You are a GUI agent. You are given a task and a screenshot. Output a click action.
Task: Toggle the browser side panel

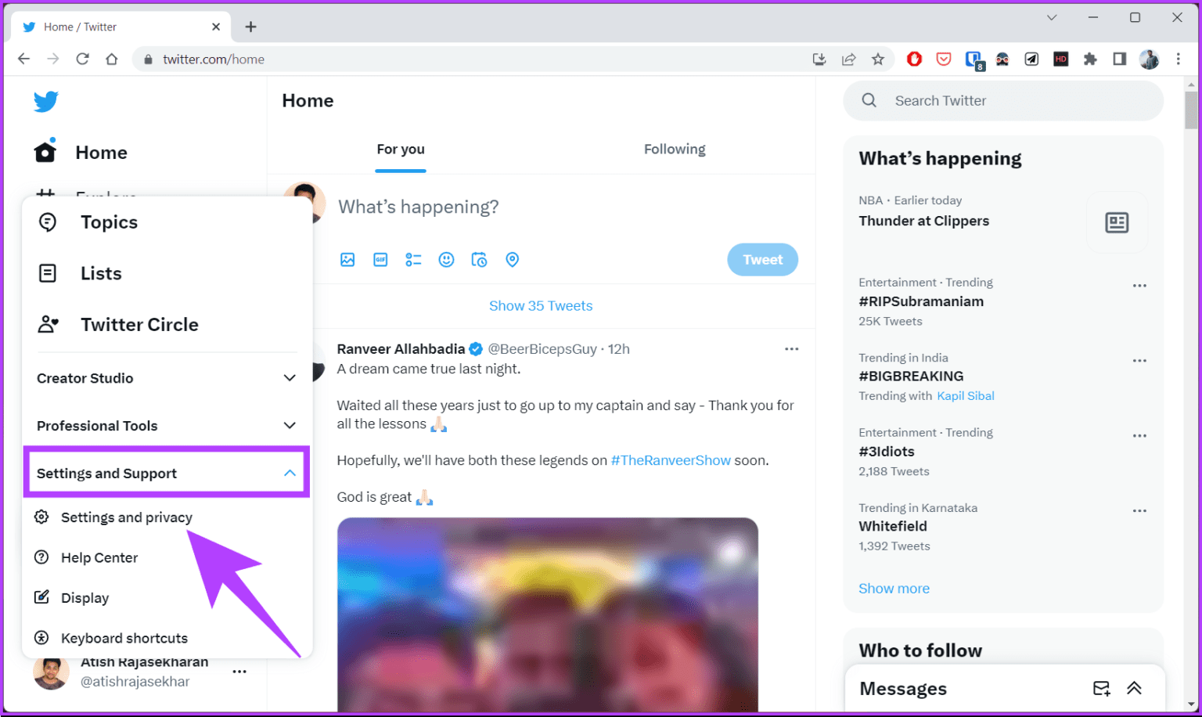click(x=1120, y=59)
